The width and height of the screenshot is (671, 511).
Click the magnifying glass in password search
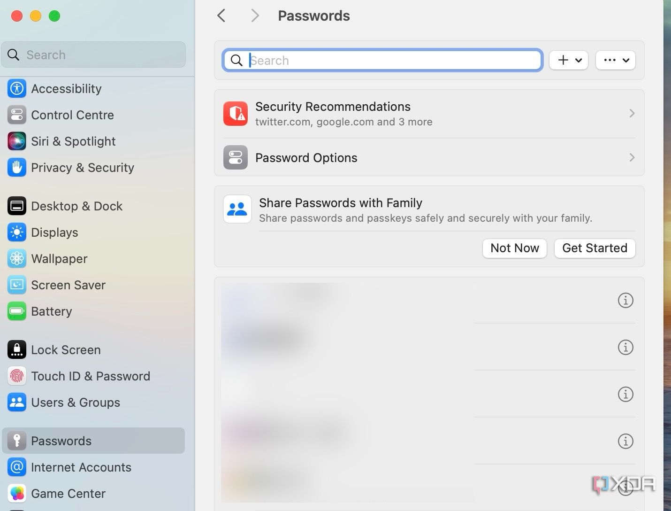[x=236, y=60]
